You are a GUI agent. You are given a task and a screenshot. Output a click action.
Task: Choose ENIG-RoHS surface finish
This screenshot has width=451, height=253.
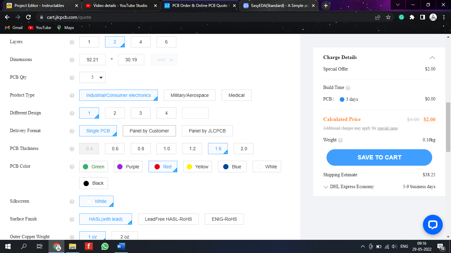pos(224,219)
